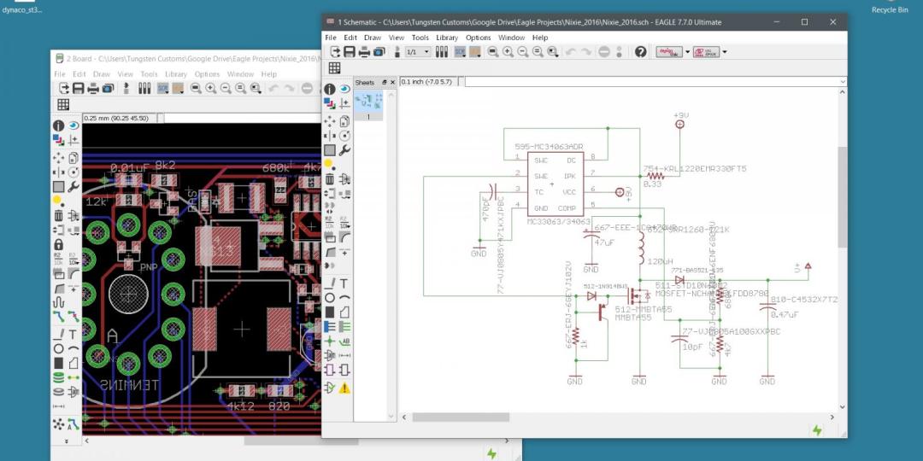The image size is (923, 461).
Task: Open the sheet selector 1/1 dropdown
Action: (x=418, y=52)
